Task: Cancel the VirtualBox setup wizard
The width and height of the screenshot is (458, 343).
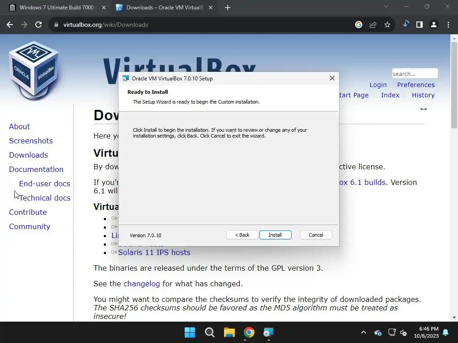Action: tap(316, 235)
